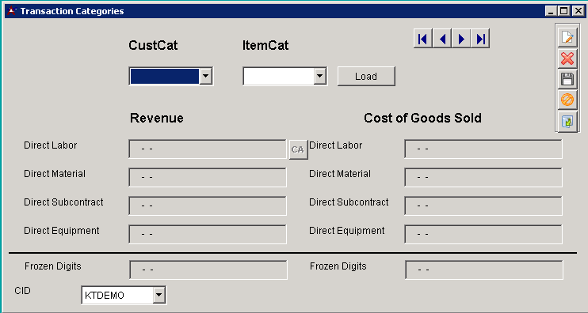Jump to the last record

pos(480,39)
